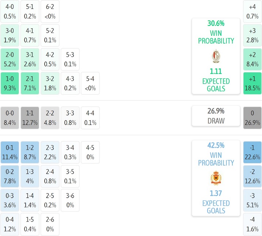Screen dimensions: 262x236
Task: Select the 0 margin draw box
Action: [252, 118]
